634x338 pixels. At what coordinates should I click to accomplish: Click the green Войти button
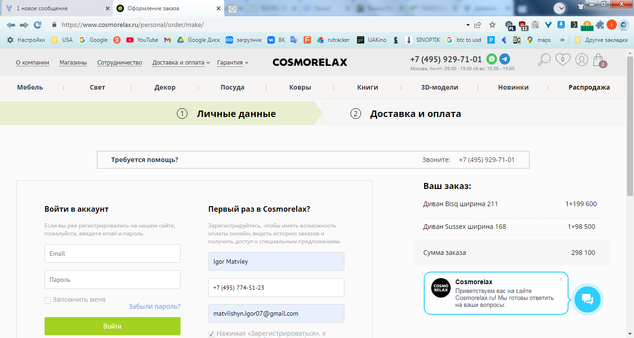112,326
